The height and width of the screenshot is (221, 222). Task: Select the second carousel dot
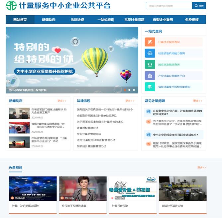pyautogui.click(x=129, y=90)
